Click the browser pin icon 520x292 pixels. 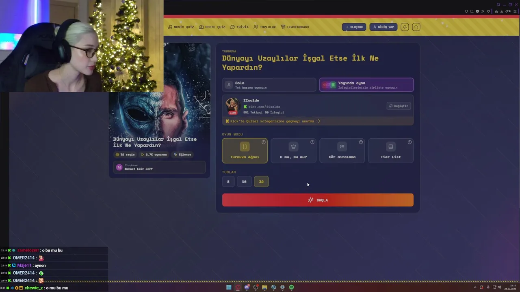(466, 11)
